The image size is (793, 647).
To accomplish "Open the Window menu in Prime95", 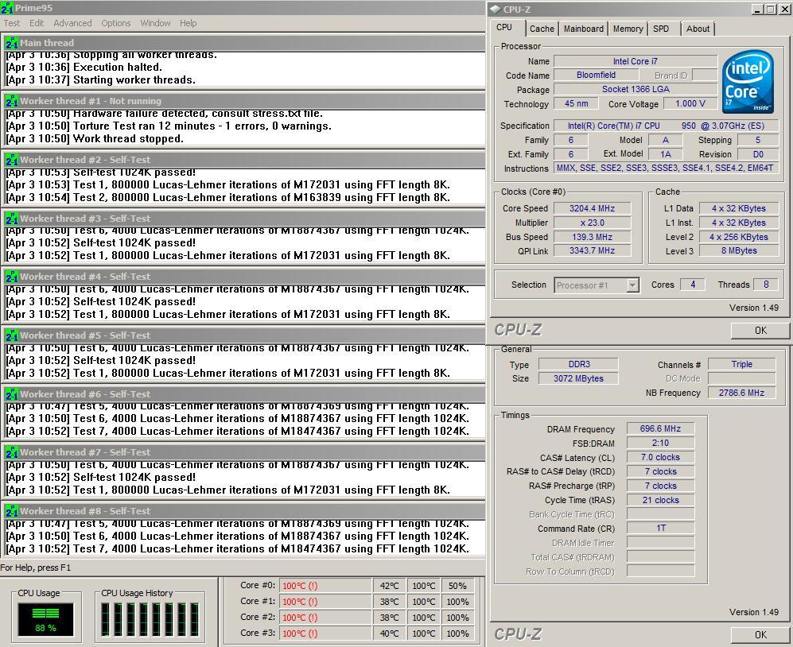I will pyautogui.click(x=155, y=23).
